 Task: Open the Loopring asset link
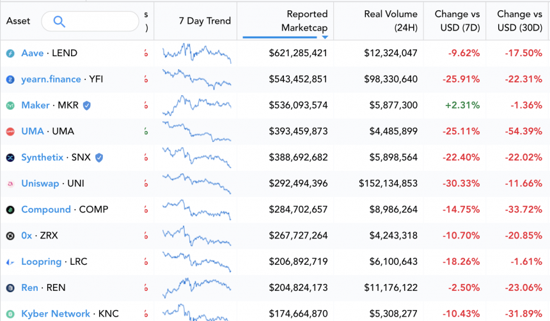[x=41, y=262]
